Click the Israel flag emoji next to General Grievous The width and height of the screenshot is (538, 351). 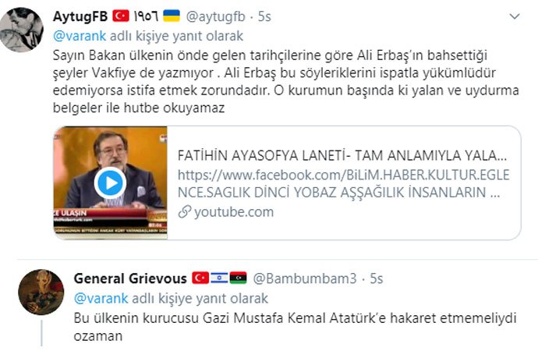coord(219,278)
